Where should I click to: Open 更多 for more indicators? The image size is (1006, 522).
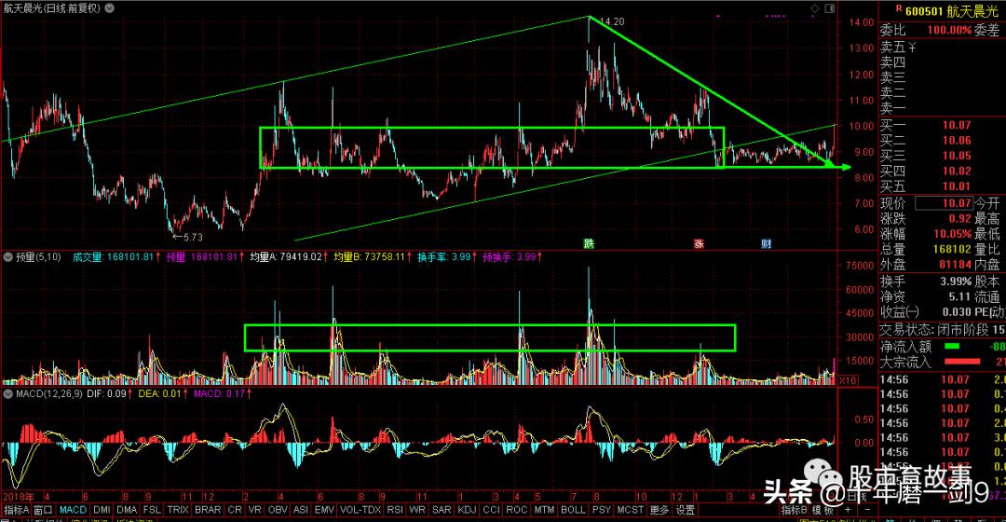click(659, 510)
